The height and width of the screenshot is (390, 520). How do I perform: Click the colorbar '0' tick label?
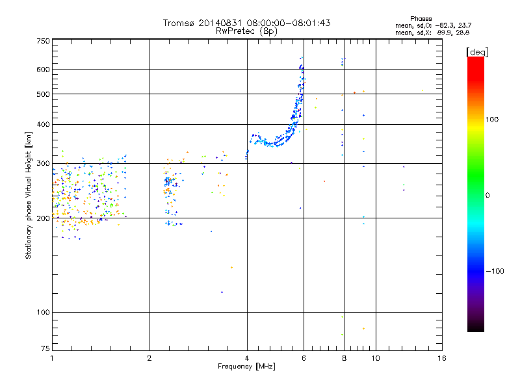[x=487, y=196]
